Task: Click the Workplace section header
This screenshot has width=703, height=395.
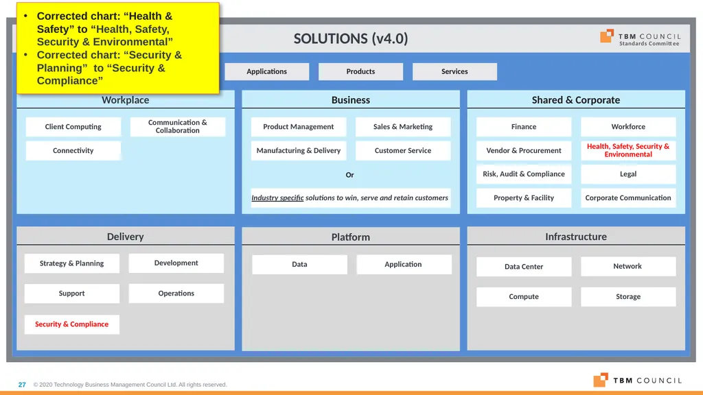Action: [126, 100]
